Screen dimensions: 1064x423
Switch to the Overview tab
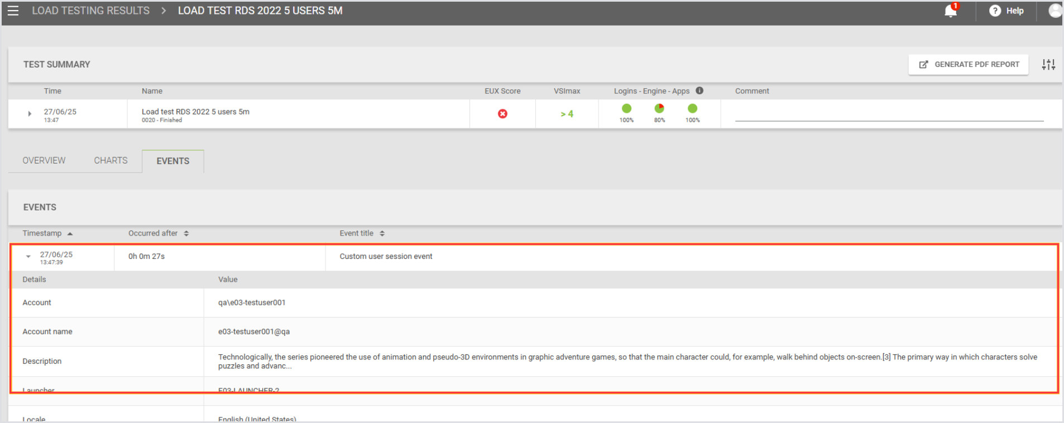point(44,161)
